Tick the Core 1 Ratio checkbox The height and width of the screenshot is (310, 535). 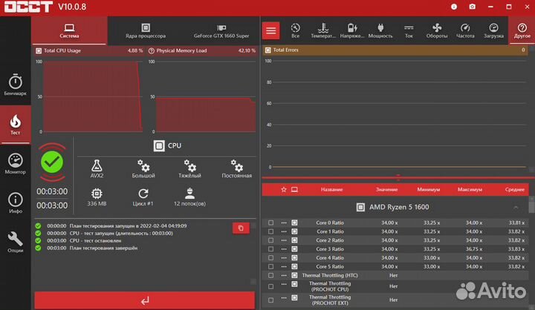coord(270,231)
